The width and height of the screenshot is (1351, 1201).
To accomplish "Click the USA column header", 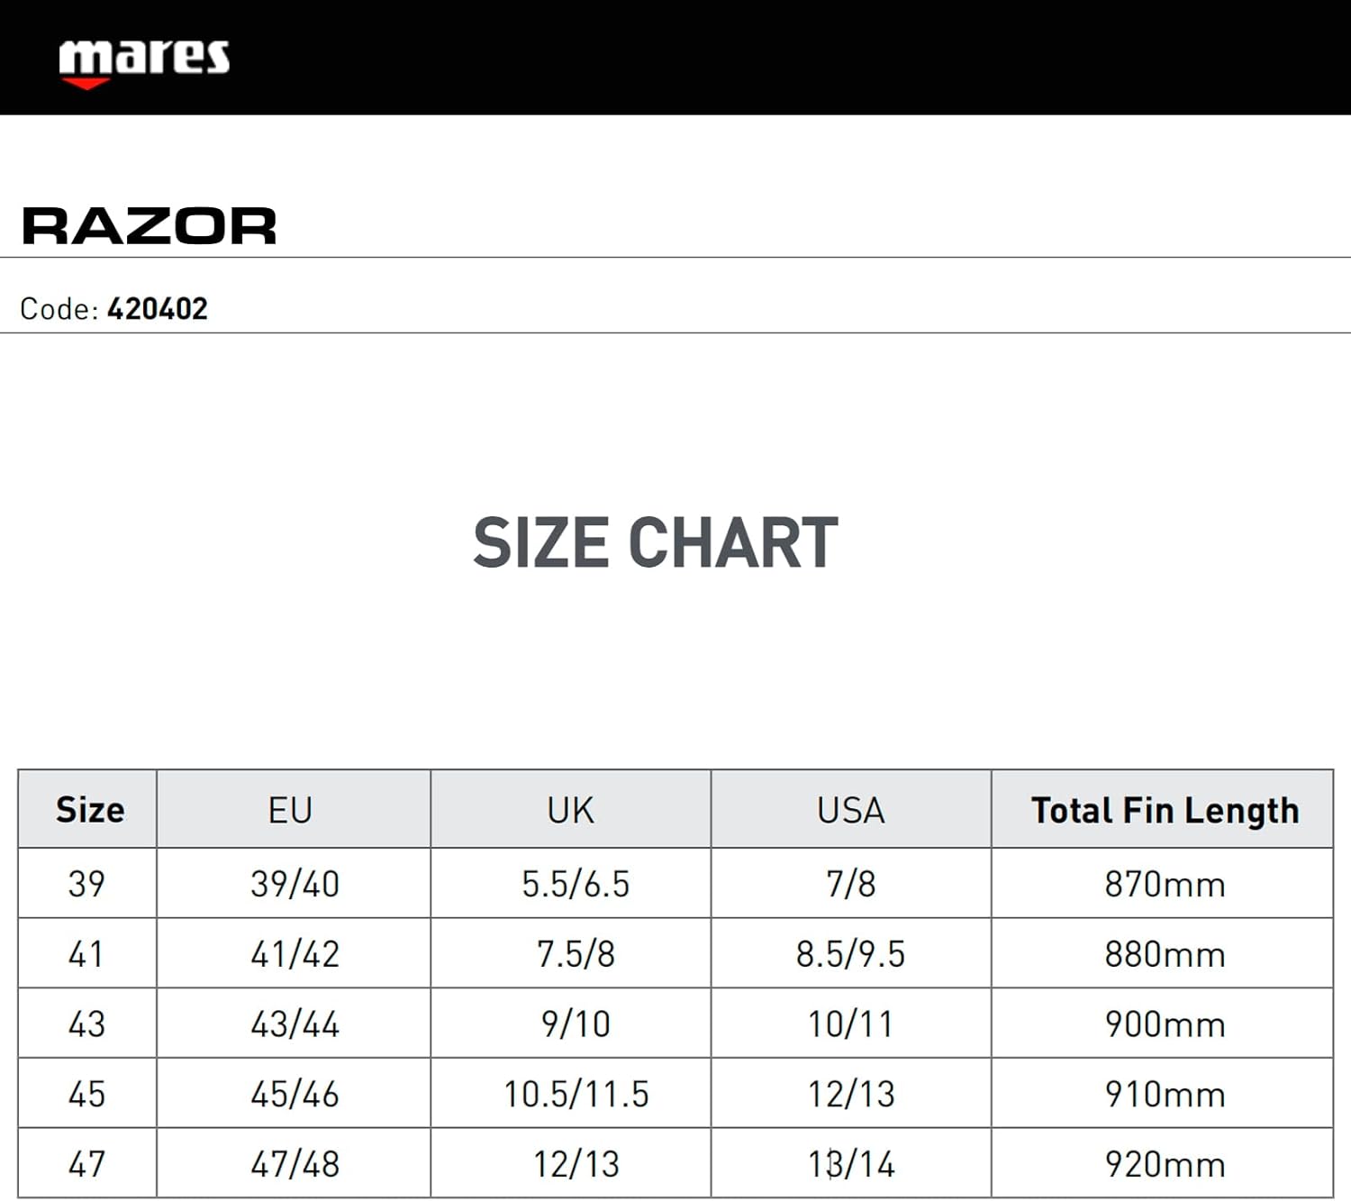I will [850, 810].
